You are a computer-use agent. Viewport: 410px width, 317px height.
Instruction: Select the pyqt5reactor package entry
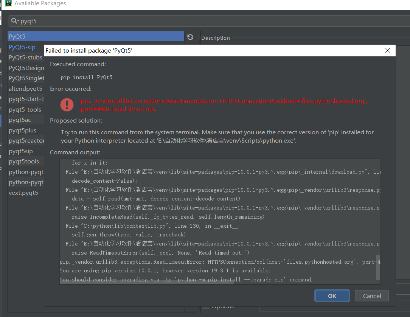tap(26, 140)
